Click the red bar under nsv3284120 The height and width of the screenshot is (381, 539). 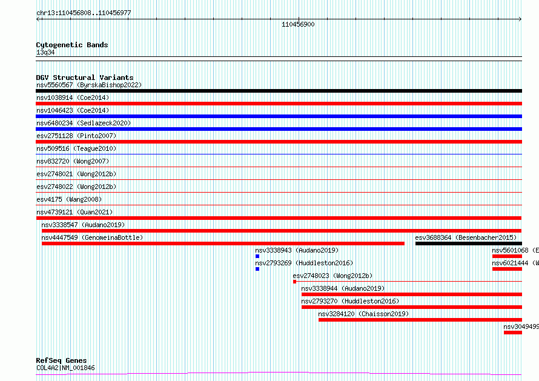click(420, 320)
